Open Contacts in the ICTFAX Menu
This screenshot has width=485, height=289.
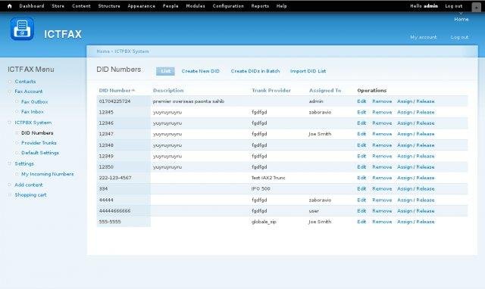coord(25,82)
